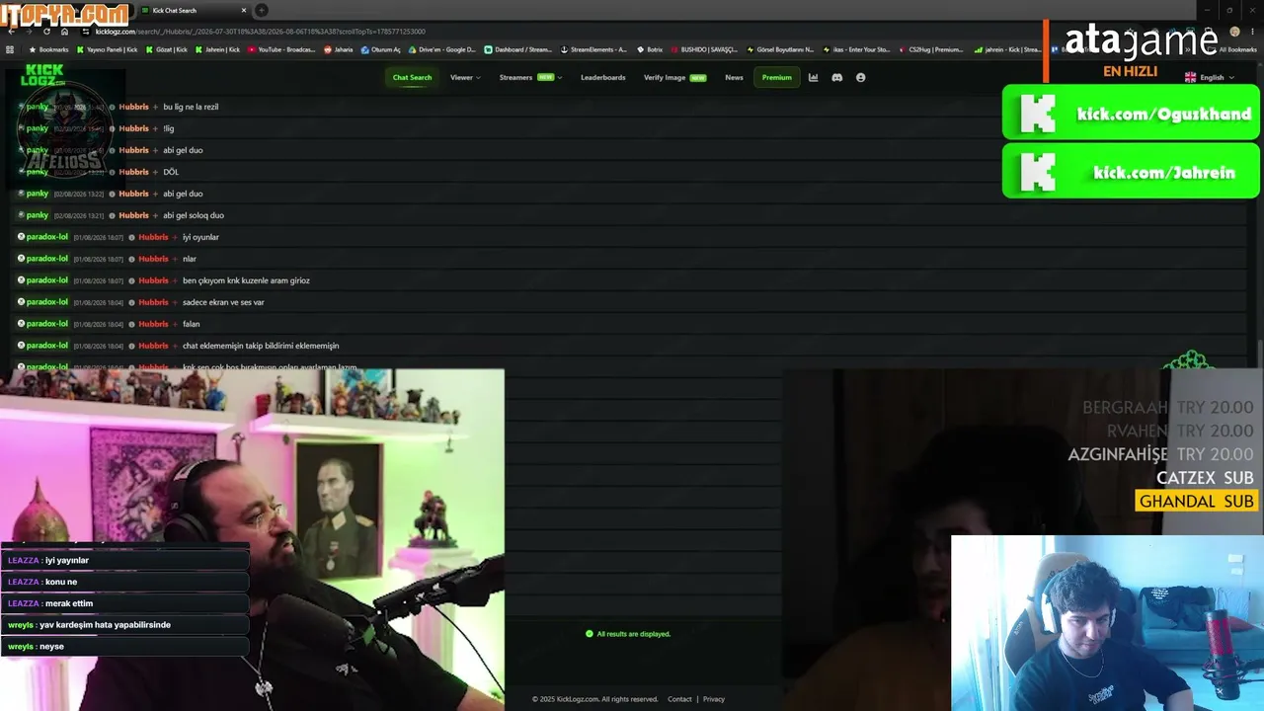1264x711 pixels.
Task: Open the Discord icon in navbar
Action: click(836, 77)
